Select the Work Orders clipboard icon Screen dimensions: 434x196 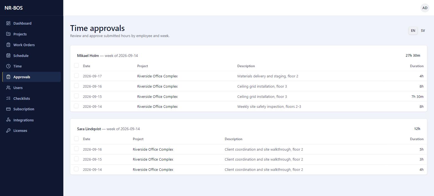8,45
